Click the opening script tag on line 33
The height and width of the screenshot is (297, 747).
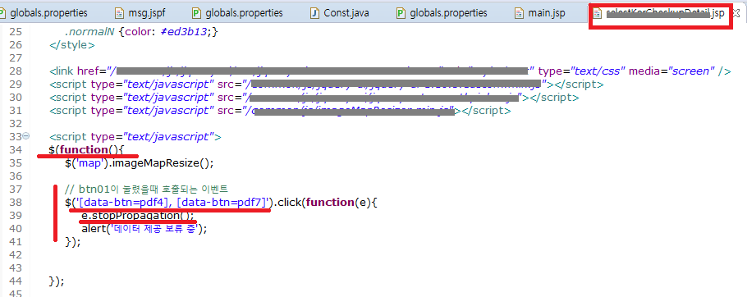tap(135, 136)
